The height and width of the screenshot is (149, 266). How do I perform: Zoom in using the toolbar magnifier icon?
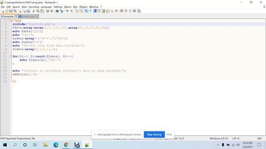[67, 11]
